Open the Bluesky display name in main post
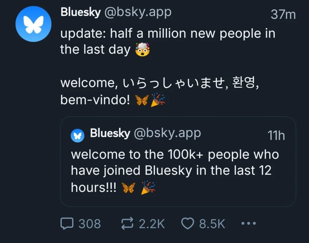 point(80,13)
